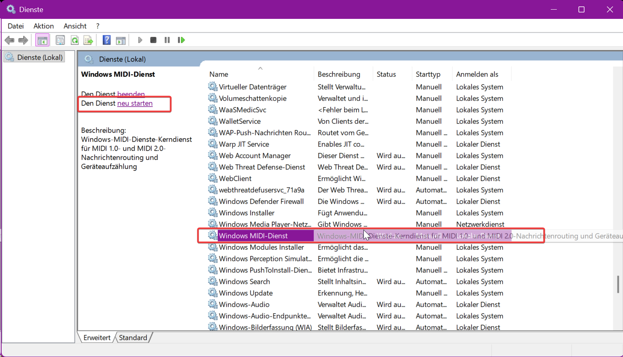Sort the list by the Name column

coord(219,74)
